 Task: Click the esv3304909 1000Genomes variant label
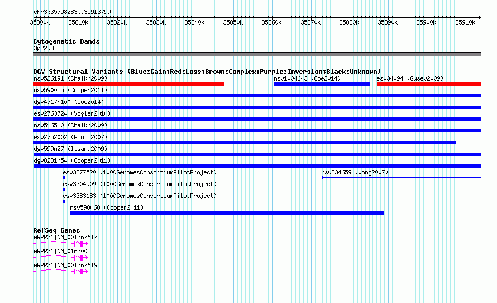[140, 184]
